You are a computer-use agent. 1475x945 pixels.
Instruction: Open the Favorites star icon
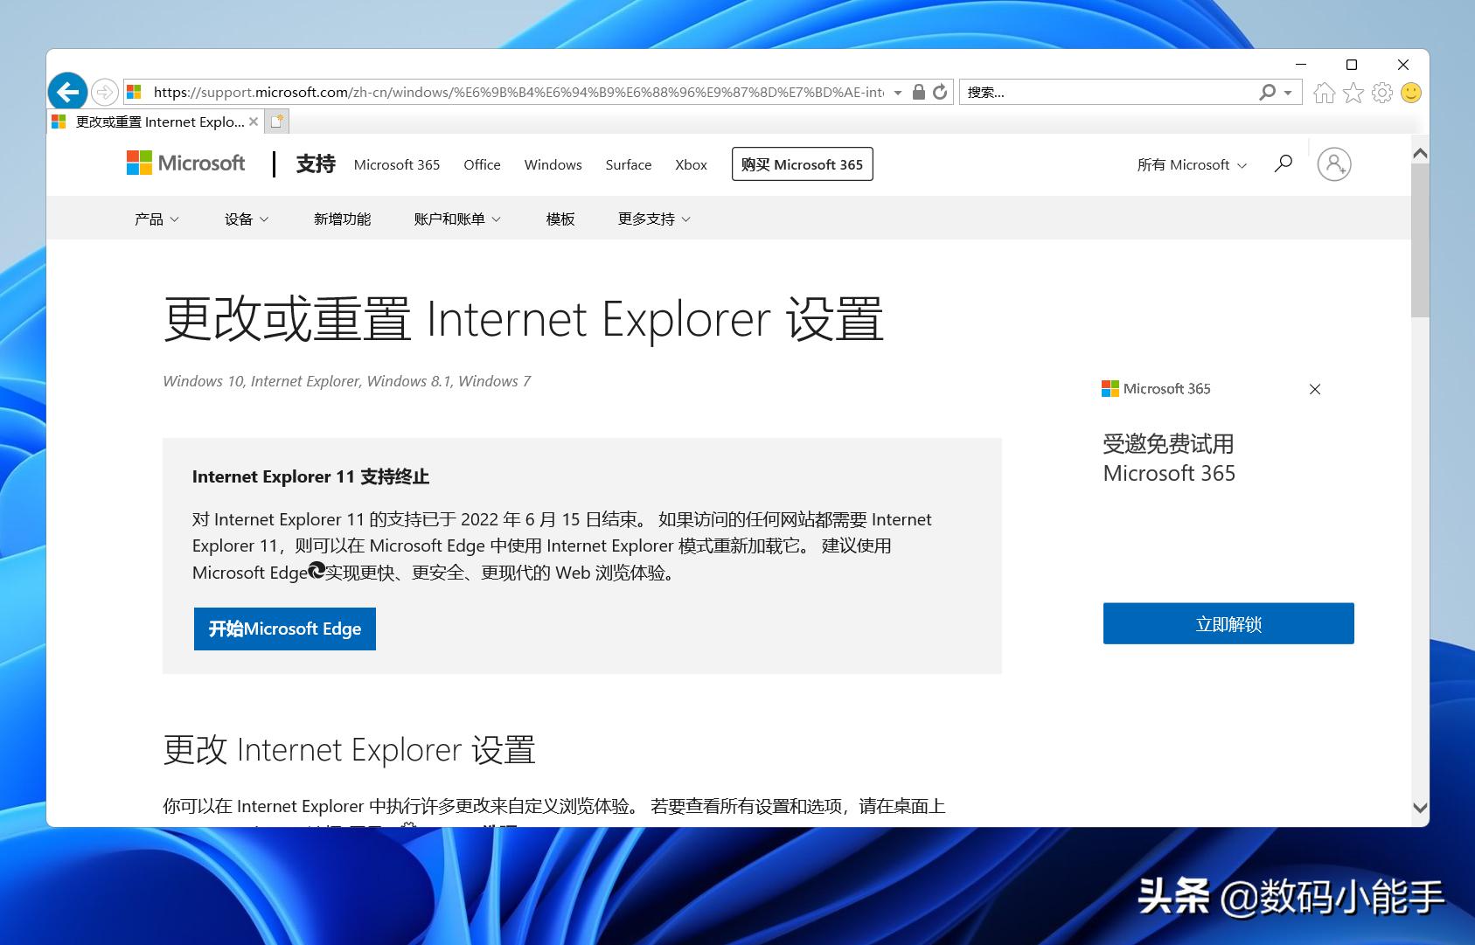click(x=1353, y=92)
